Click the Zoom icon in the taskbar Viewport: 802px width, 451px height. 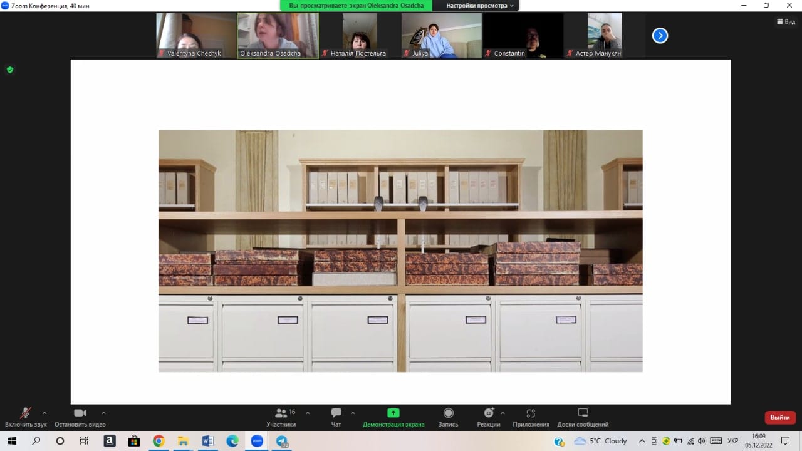coord(257,441)
